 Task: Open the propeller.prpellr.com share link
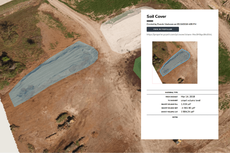point(179,34)
